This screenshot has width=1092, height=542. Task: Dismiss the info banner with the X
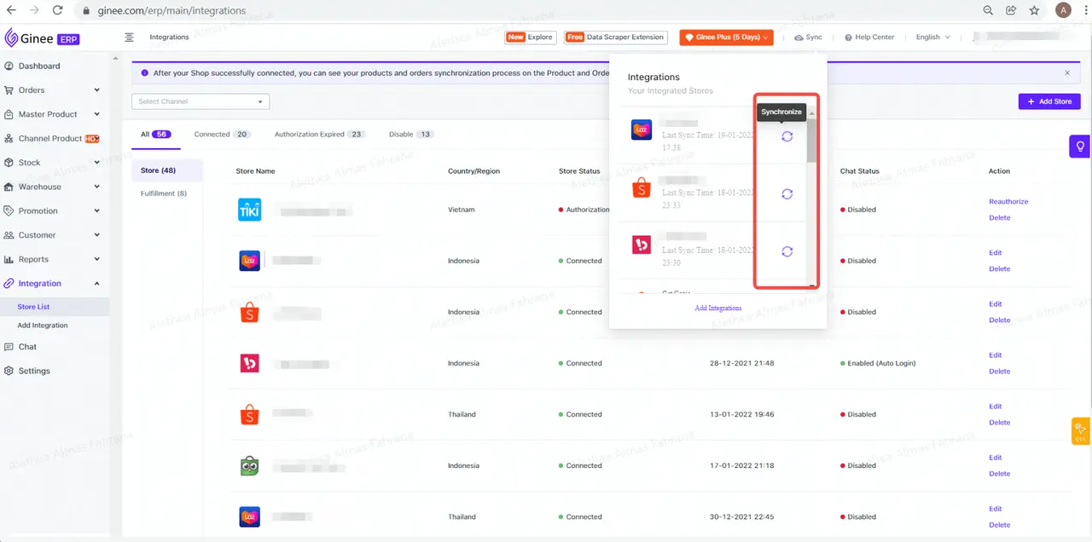1067,73
